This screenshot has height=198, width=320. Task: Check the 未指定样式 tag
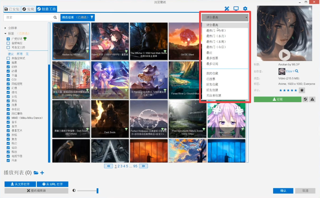coord(8,58)
